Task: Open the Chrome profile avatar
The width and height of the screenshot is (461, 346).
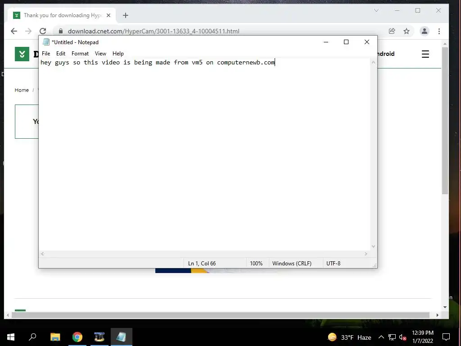Action: pos(424,31)
